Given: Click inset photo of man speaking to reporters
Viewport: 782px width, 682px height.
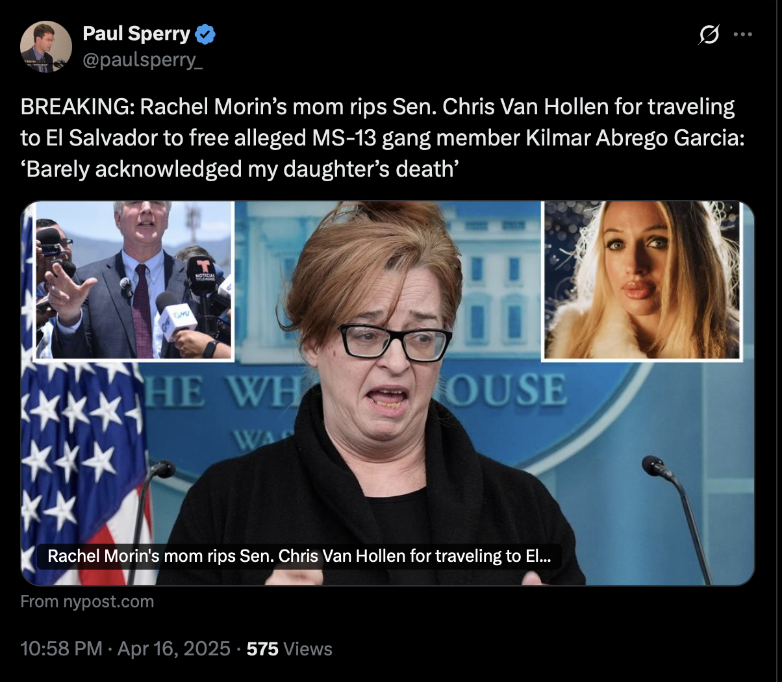Looking at the screenshot, I should [133, 280].
